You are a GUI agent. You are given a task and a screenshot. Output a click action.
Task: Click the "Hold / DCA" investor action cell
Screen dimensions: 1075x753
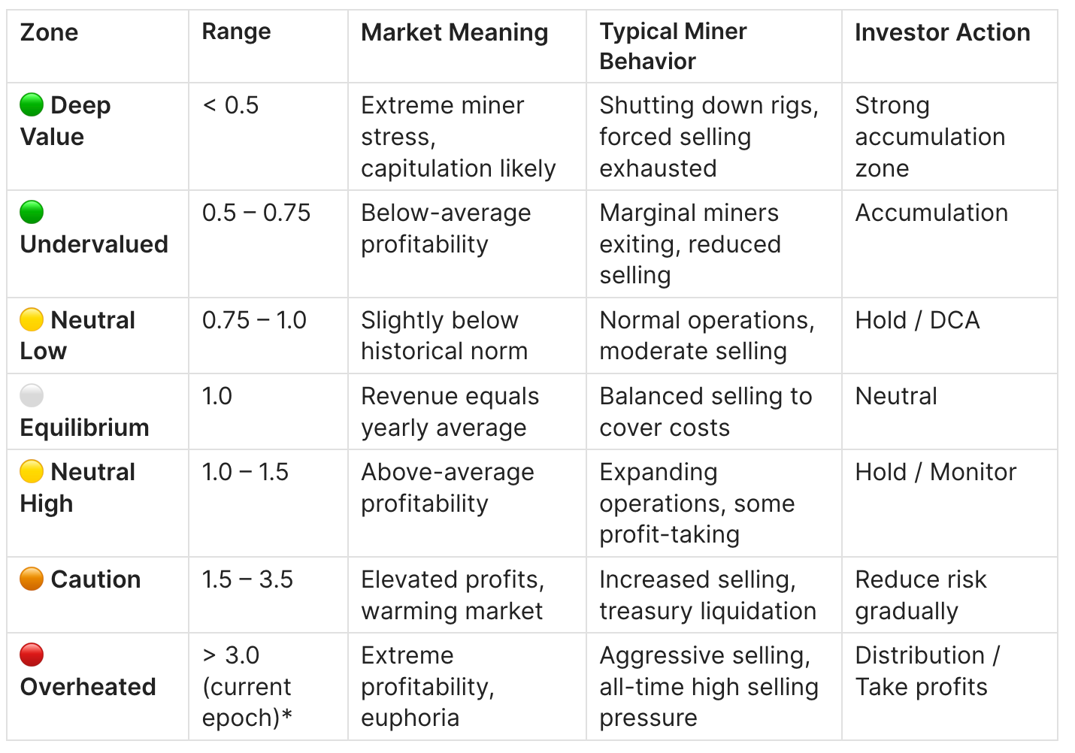tap(917, 320)
